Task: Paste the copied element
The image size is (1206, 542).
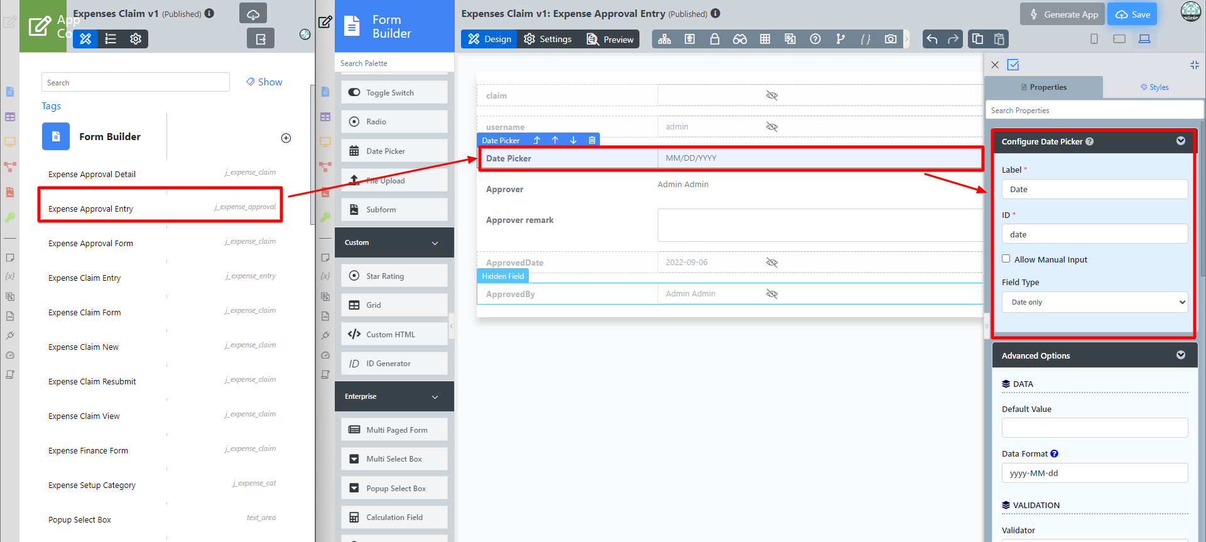Action: 999,39
